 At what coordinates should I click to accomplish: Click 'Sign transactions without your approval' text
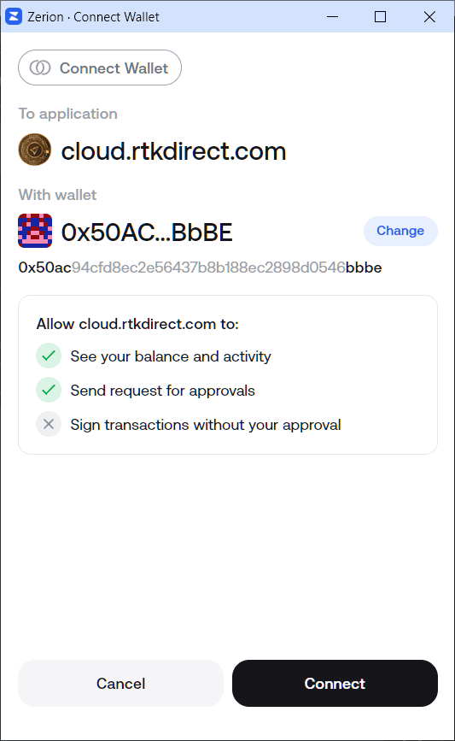(206, 425)
